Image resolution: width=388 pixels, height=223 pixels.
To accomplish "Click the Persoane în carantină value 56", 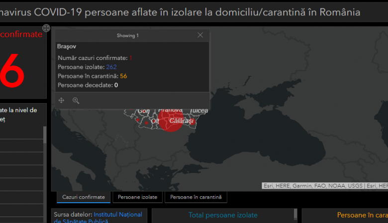I will click(x=123, y=76).
